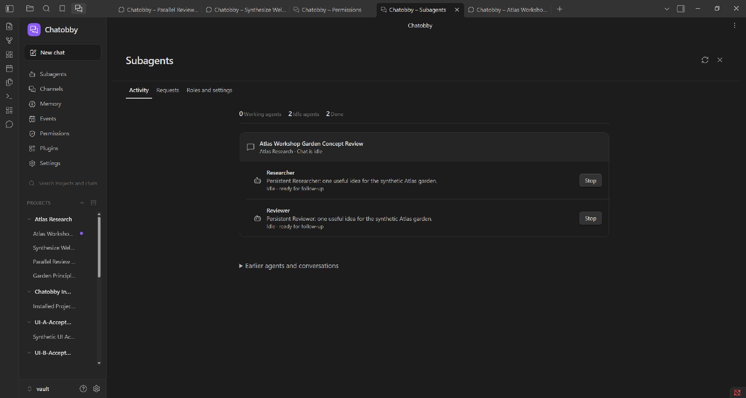
Task: Open the chat bubble ribbon icon
Action: [x=9, y=124]
